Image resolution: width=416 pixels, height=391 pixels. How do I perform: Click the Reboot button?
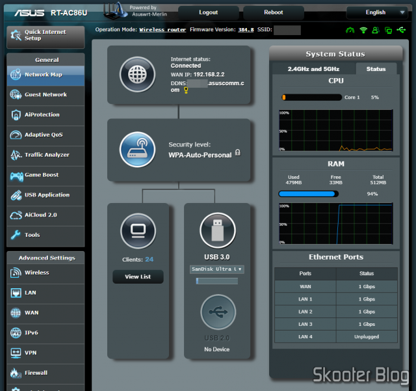click(273, 12)
